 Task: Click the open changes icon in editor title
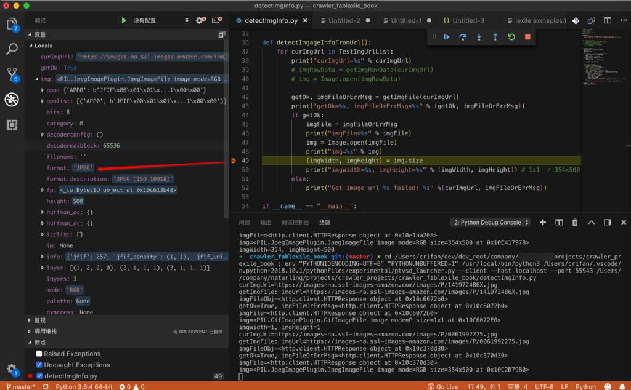591,20
